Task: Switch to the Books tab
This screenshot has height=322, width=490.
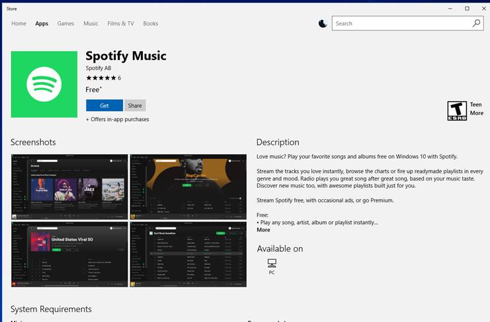Action: pyautogui.click(x=150, y=23)
